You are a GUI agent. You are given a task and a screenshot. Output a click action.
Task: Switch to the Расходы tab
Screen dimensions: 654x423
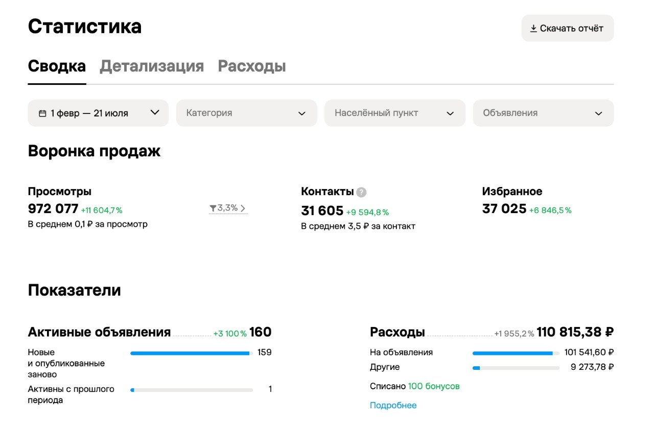click(252, 66)
